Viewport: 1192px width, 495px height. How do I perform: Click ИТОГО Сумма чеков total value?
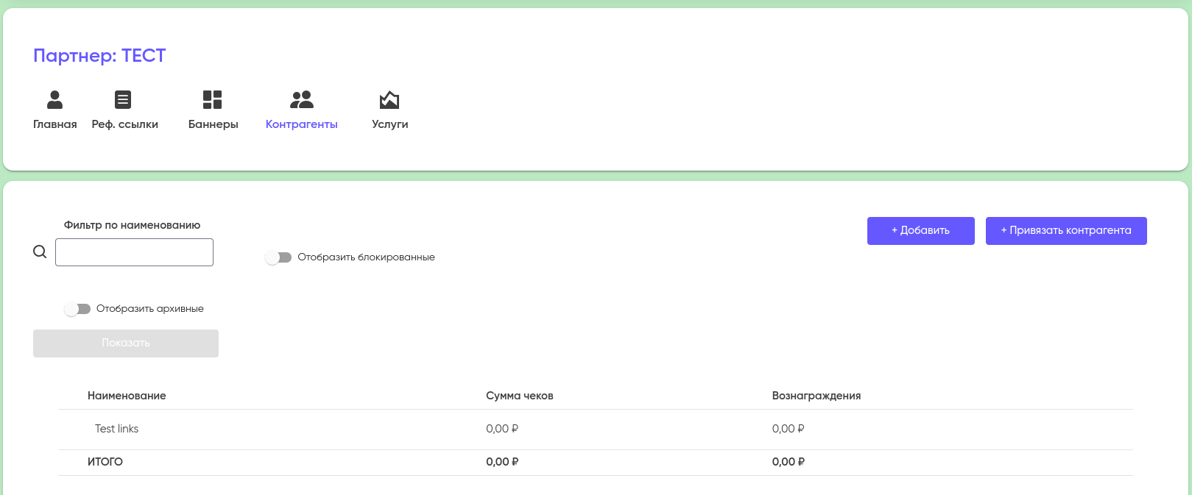[502, 462]
